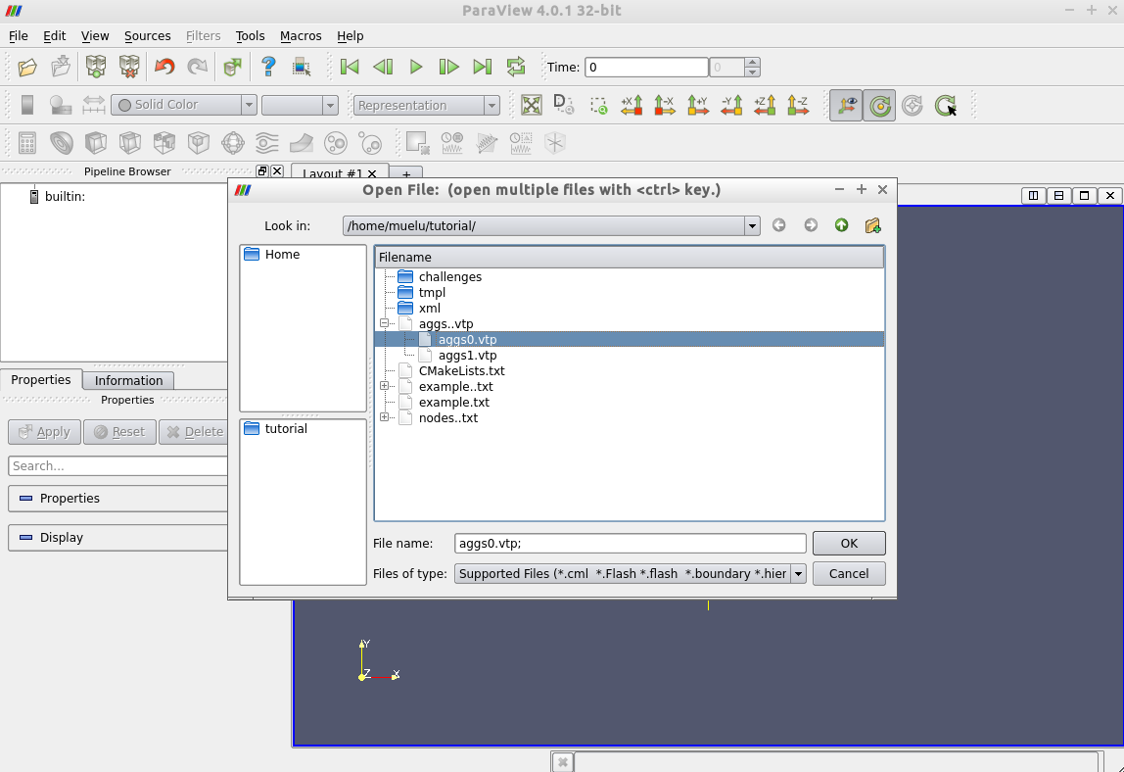Image resolution: width=1124 pixels, height=772 pixels.
Task: Navigate to parent directory in dialog
Action: click(x=841, y=225)
